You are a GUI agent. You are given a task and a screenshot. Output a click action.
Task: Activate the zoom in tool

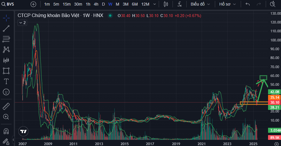point(6,117)
